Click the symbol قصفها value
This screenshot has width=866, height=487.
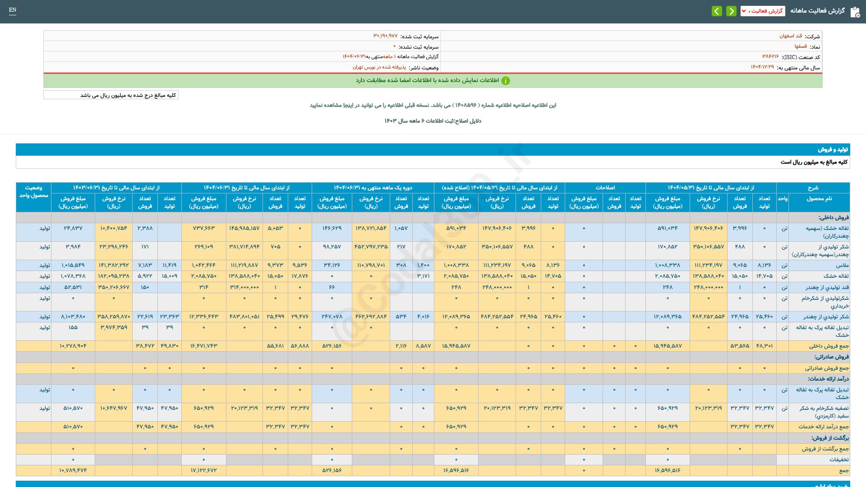[x=801, y=46]
